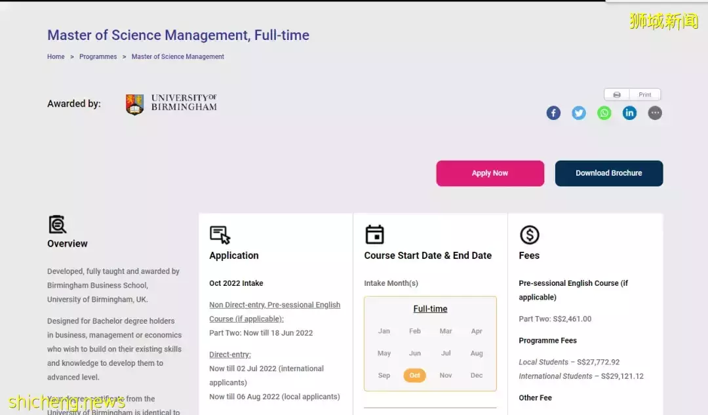708x415 pixels.
Task: Click the Overview magnifier document icon
Action: (x=58, y=225)
